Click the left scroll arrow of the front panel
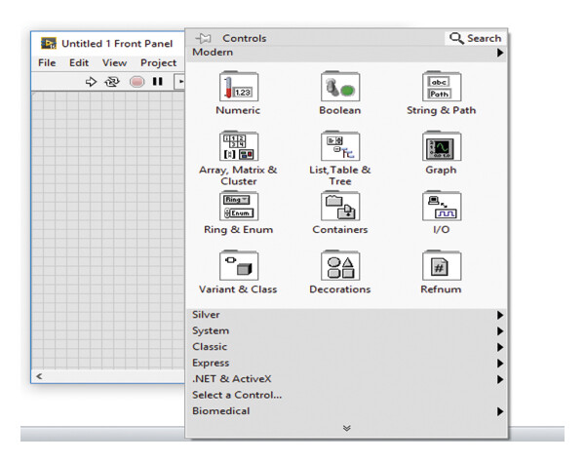585x462 pixels. click(x=39, y=376)
